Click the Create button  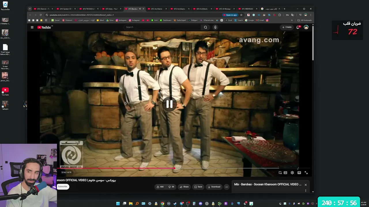coord(287,27)
